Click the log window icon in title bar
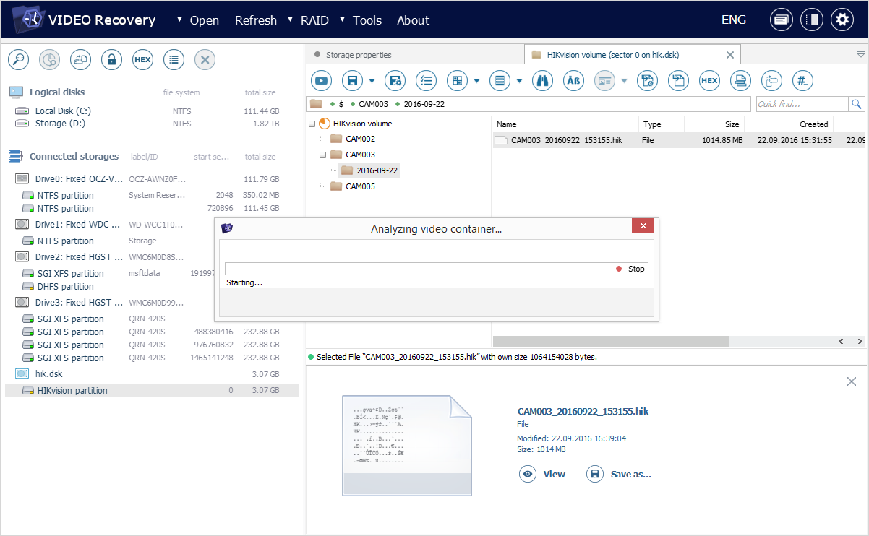Viewport: 869px width, 536px height. 781,20
